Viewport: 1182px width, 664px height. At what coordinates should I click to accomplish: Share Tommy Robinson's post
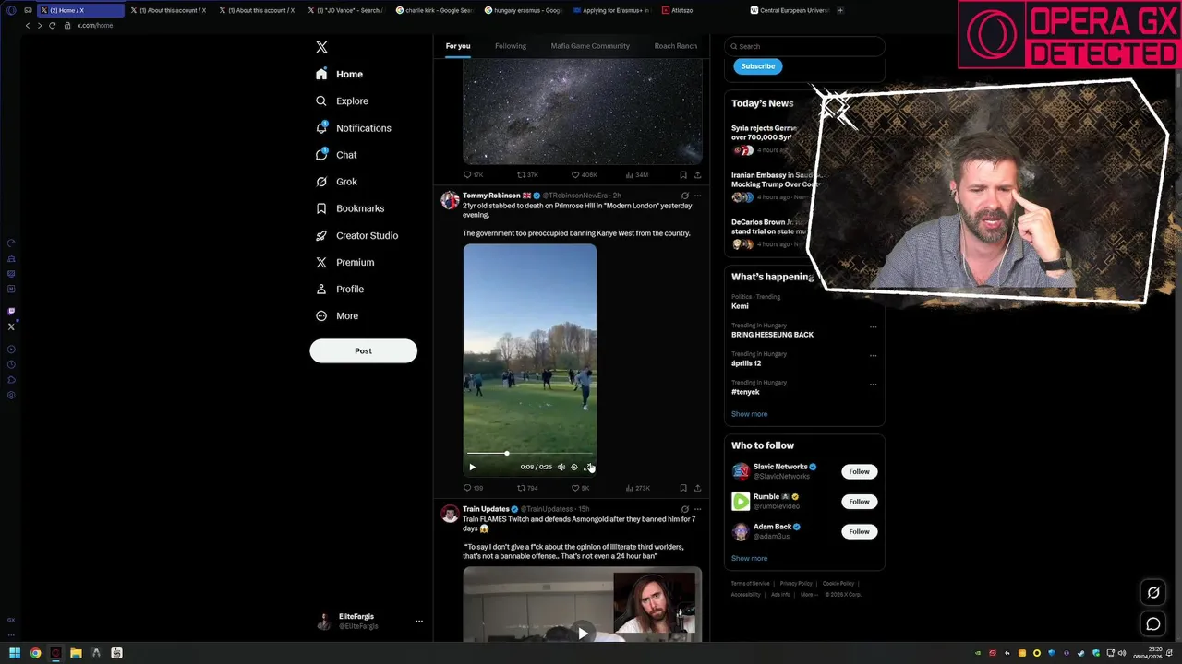(697, 488)
